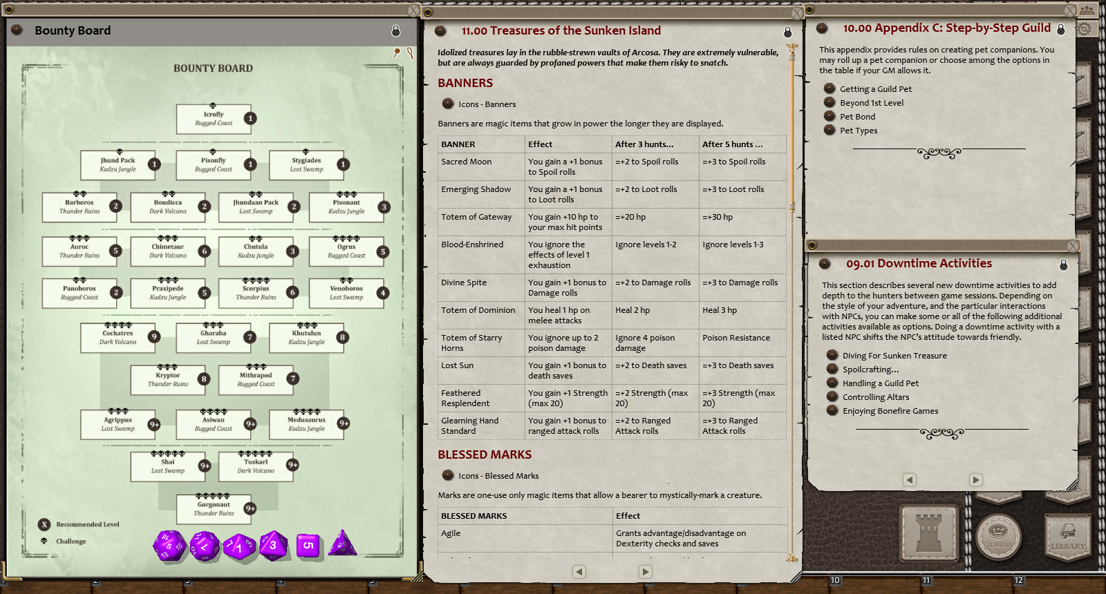The height and width of the screenshot is (594, 1106).
Task: Pick the purple d4 pyramid die
Action: point(343,544)
